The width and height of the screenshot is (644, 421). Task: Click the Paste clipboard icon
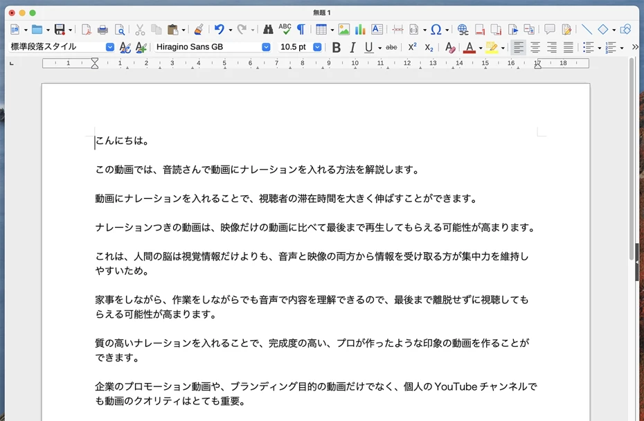(173, 30)
